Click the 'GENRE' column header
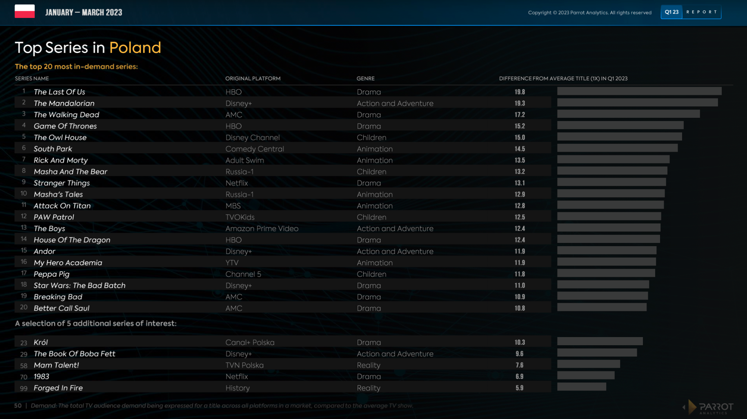This screenshot has width=747, height=419. pos(365,78)
